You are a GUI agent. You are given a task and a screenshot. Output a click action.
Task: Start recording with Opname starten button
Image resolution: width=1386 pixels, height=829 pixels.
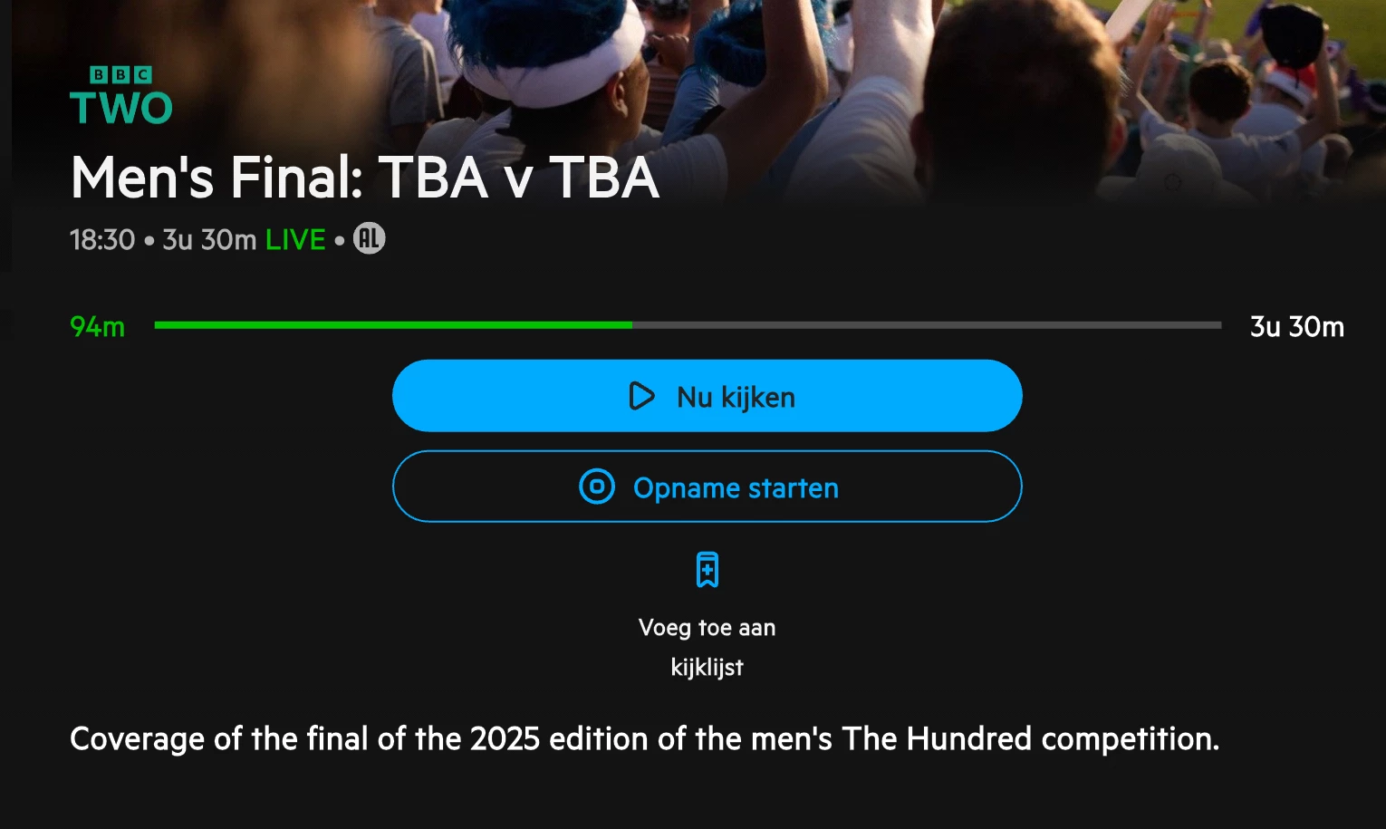click(x=707, y=487)
